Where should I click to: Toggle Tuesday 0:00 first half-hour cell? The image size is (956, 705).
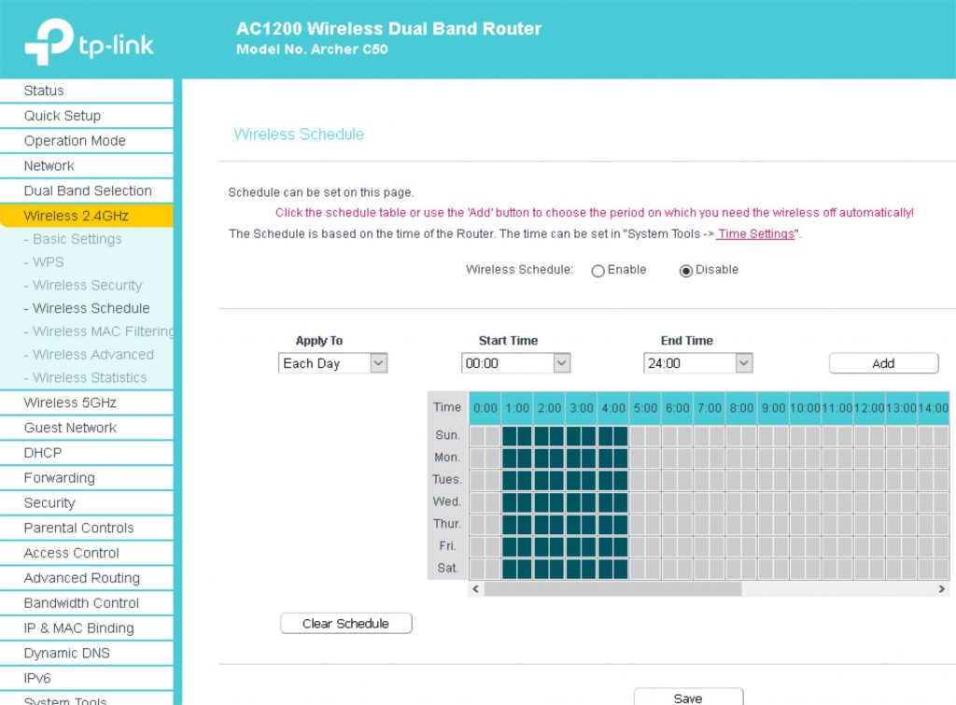coord(477,481)
